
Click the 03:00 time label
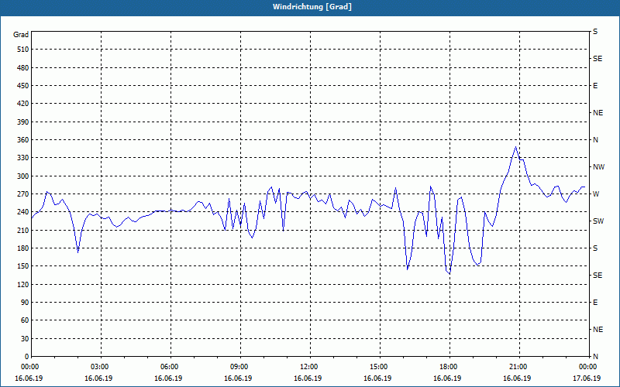coord(102,367)
